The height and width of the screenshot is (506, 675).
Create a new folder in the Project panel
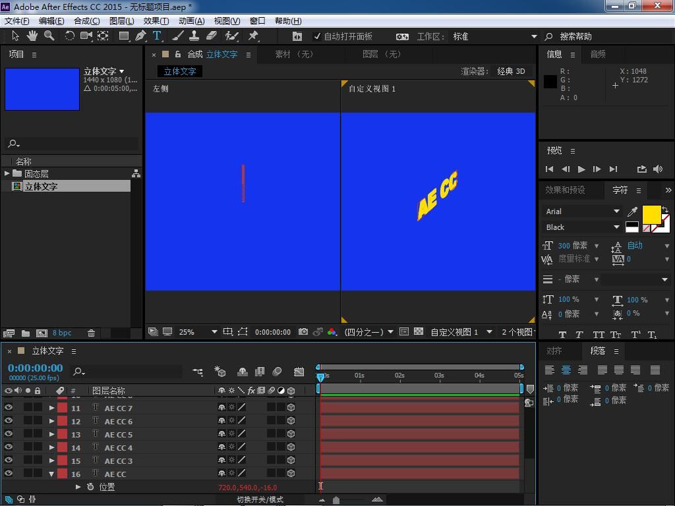[x=26, y=333]
